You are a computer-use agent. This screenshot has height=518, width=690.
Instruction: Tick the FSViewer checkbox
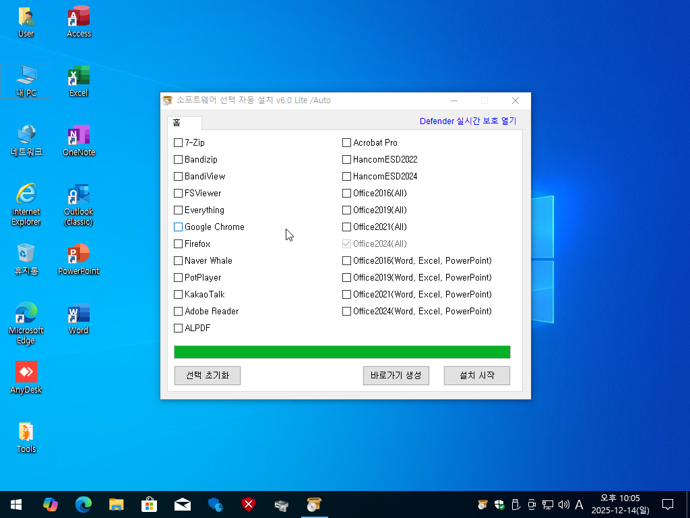(178, 194)
